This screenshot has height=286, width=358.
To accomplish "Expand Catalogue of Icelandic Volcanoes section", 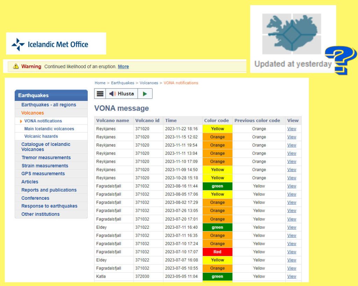I will click(46, 147).
